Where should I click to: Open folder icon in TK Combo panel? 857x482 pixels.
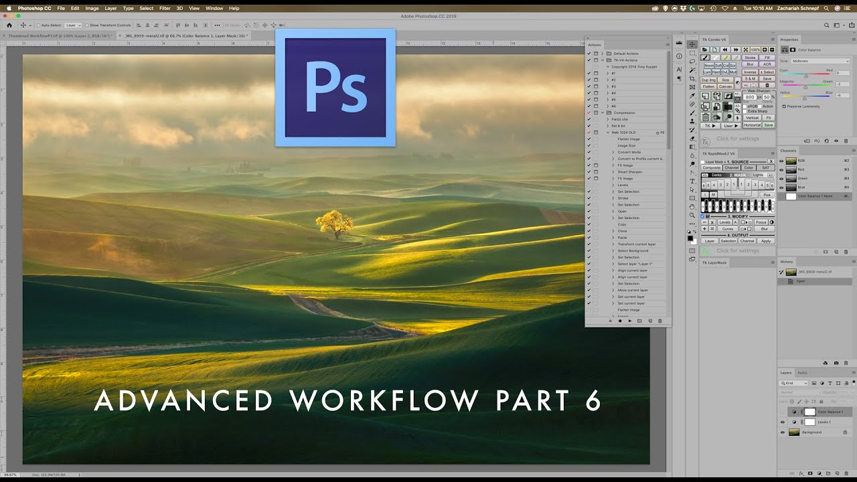(x=704, y=50)
